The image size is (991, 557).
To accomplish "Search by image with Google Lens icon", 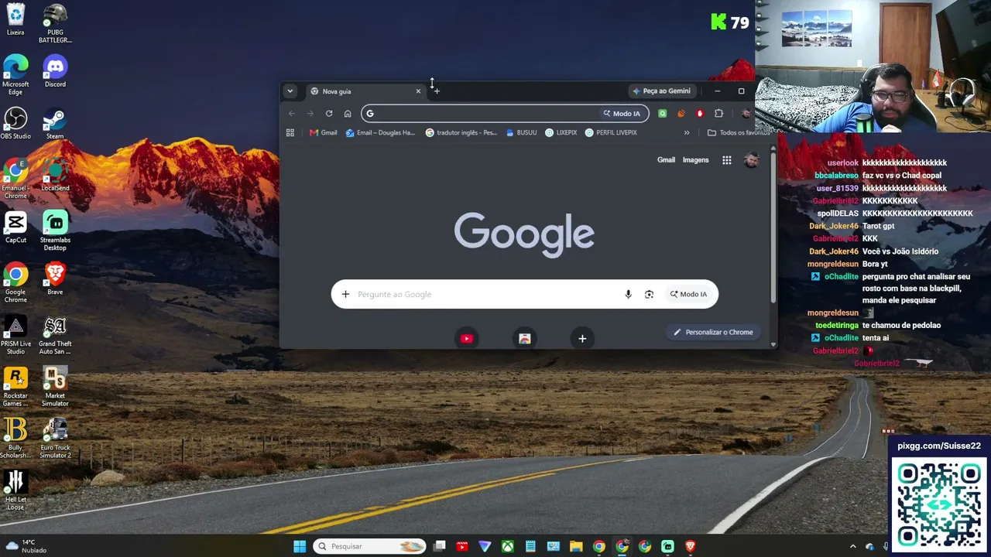I will click(x=649, y=294).
